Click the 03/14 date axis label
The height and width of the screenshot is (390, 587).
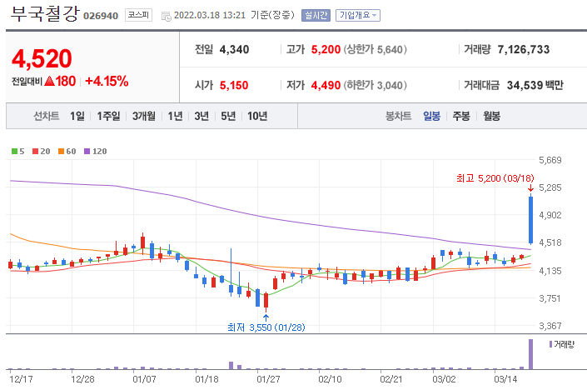505,379
